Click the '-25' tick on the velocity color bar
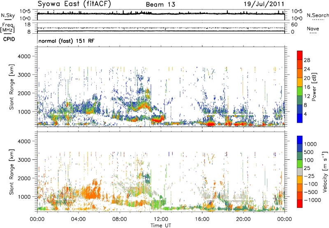 tap(309, 176)
